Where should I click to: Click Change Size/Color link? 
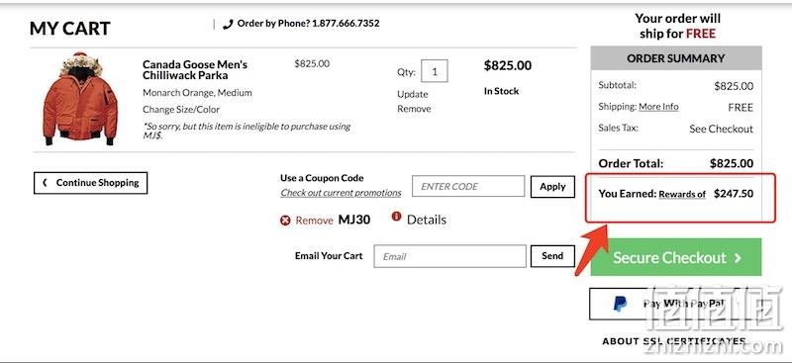(181, 109)
